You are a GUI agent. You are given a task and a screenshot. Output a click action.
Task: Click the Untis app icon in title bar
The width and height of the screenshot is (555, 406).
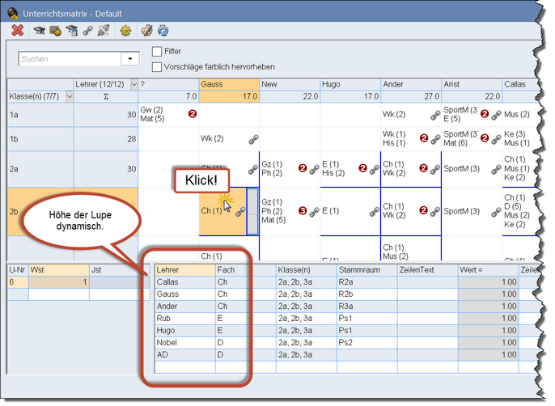pos(14,14)
